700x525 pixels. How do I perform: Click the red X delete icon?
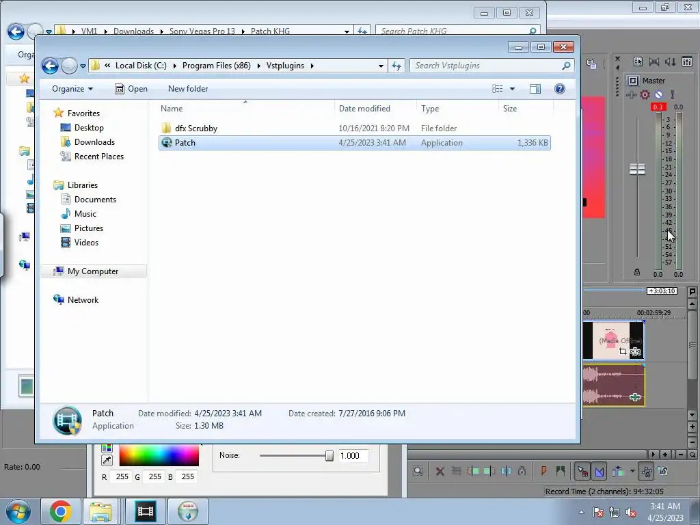[440, 471]
